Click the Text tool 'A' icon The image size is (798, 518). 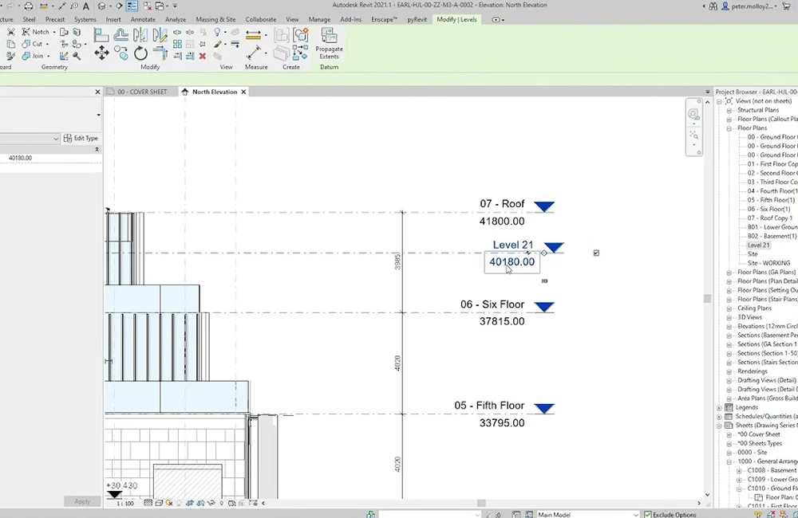pos(86,6)
